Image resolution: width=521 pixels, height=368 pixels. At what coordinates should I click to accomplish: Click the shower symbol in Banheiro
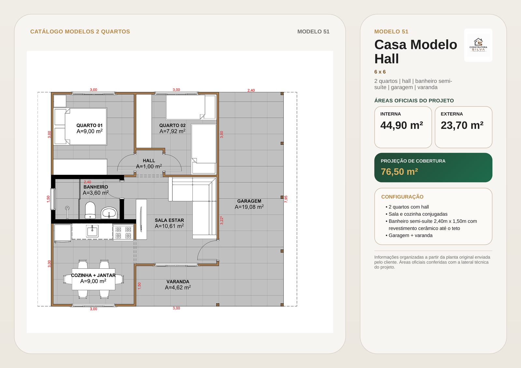(x=67, y=212)
